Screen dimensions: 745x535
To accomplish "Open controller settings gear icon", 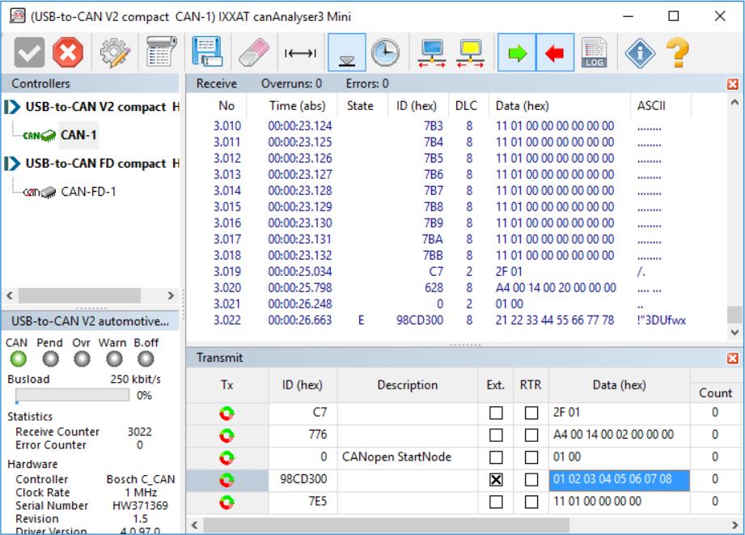I will click(115, 53).
